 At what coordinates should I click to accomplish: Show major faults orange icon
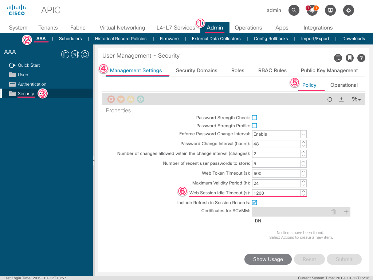pos(121,99)
